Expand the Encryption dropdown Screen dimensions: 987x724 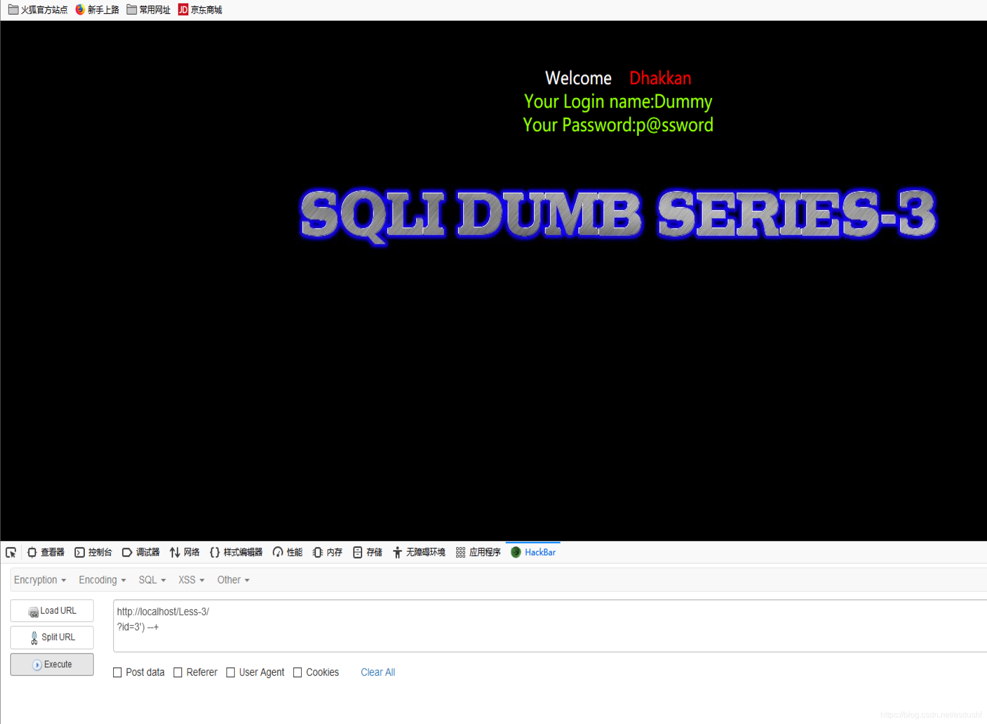[40, 580]
